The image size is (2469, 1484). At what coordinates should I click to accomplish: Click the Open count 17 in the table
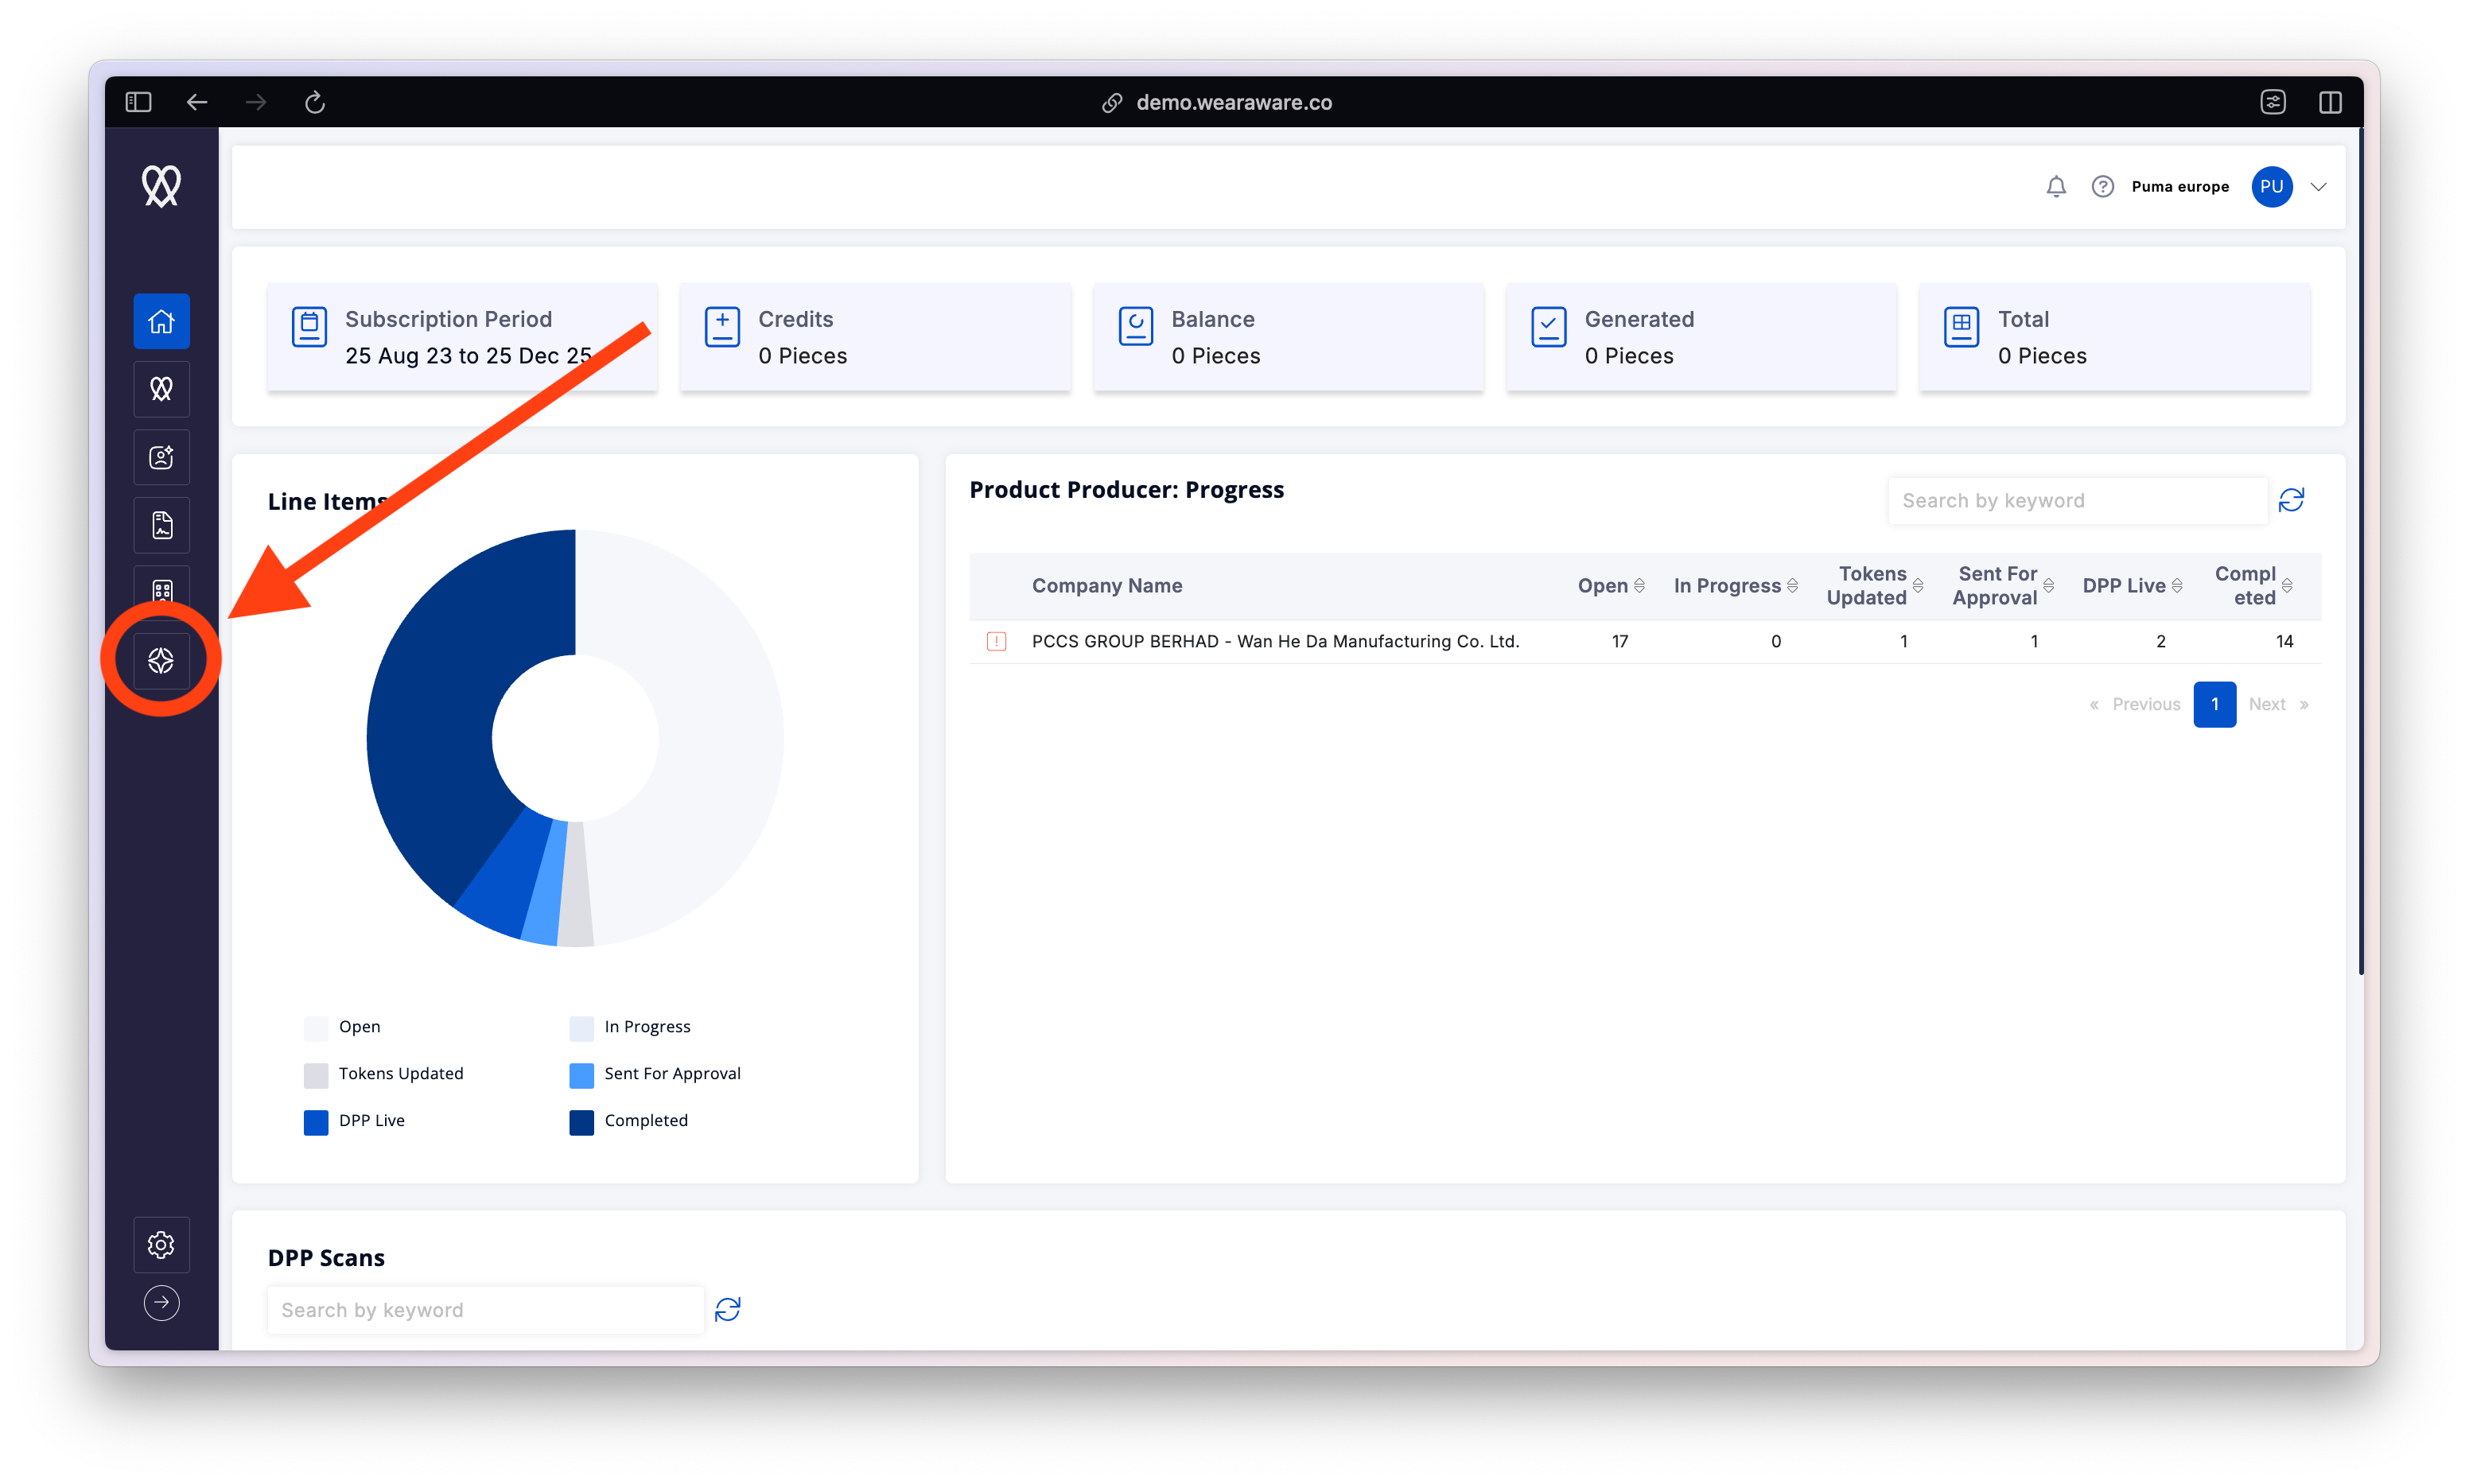[1619, 641]
